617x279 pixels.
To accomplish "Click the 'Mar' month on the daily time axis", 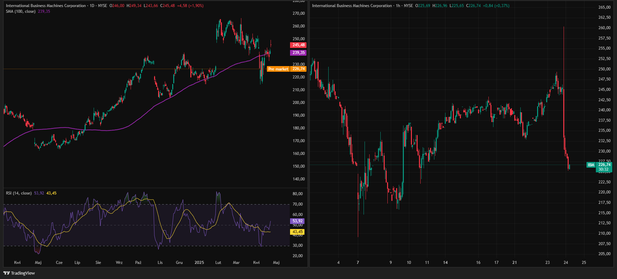I will tap(236, 263).
